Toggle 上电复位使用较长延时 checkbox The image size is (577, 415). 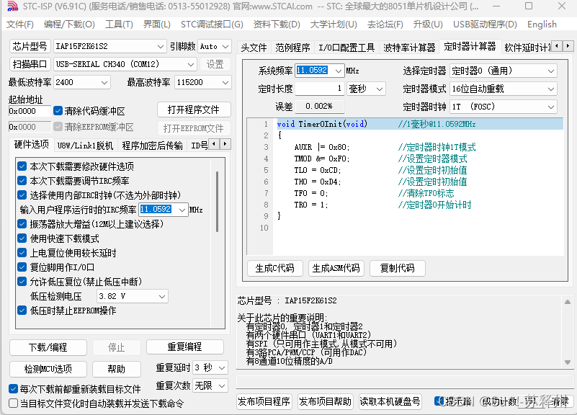click(x=22, y=253)
